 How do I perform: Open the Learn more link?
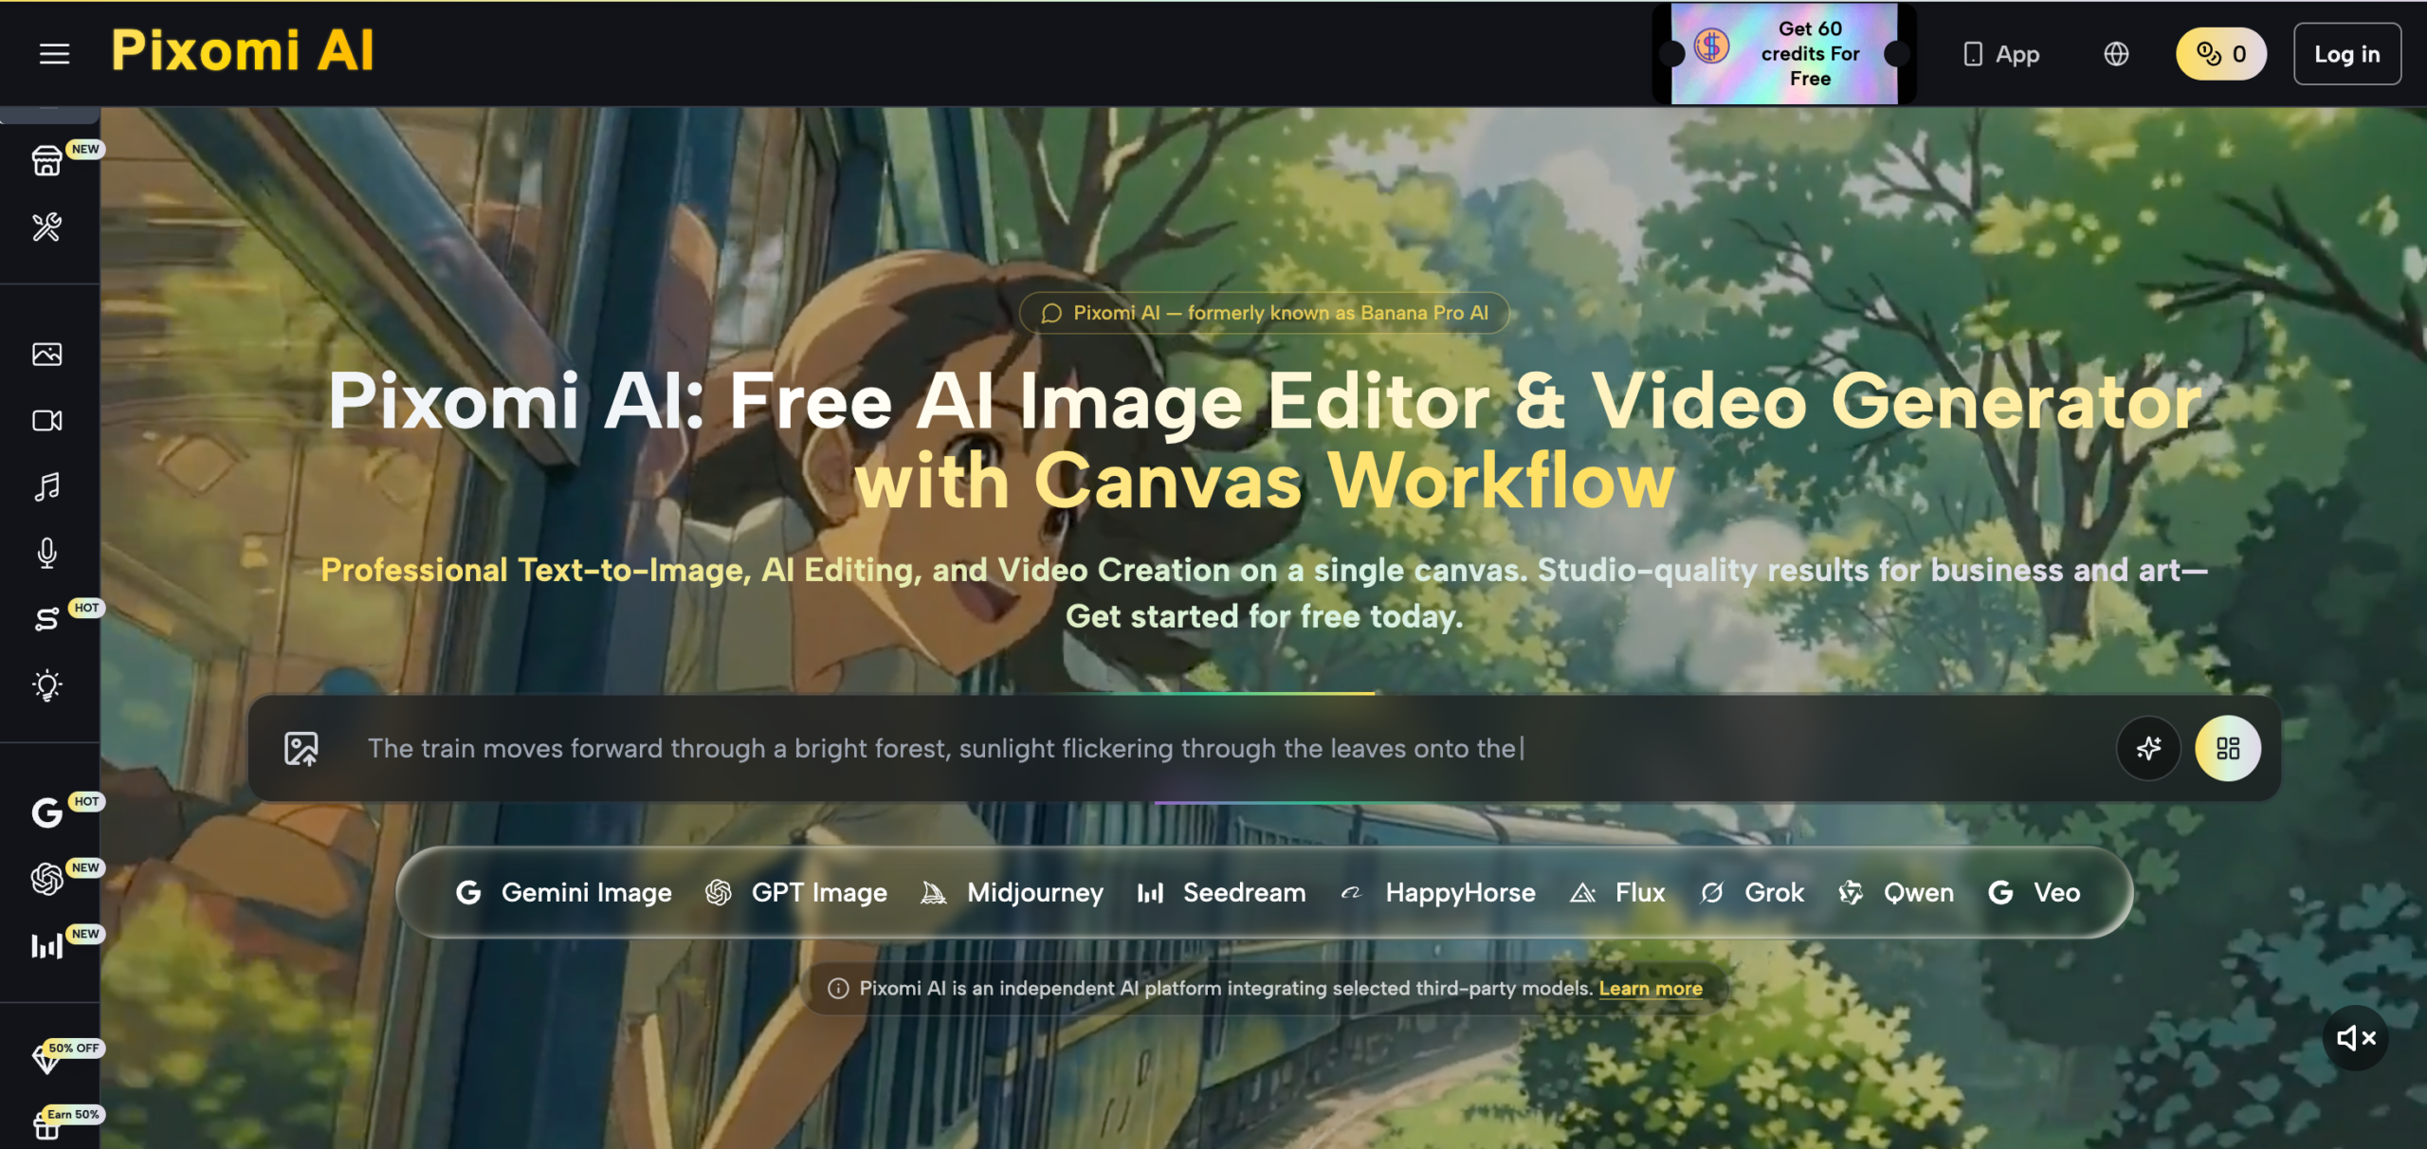(1651, 989)
